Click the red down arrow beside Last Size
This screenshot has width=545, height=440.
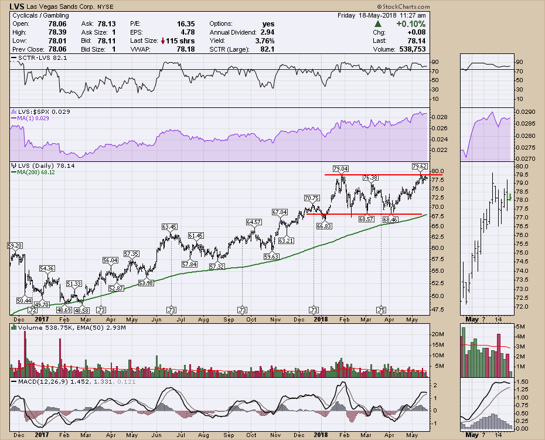[x=163, y=40]
